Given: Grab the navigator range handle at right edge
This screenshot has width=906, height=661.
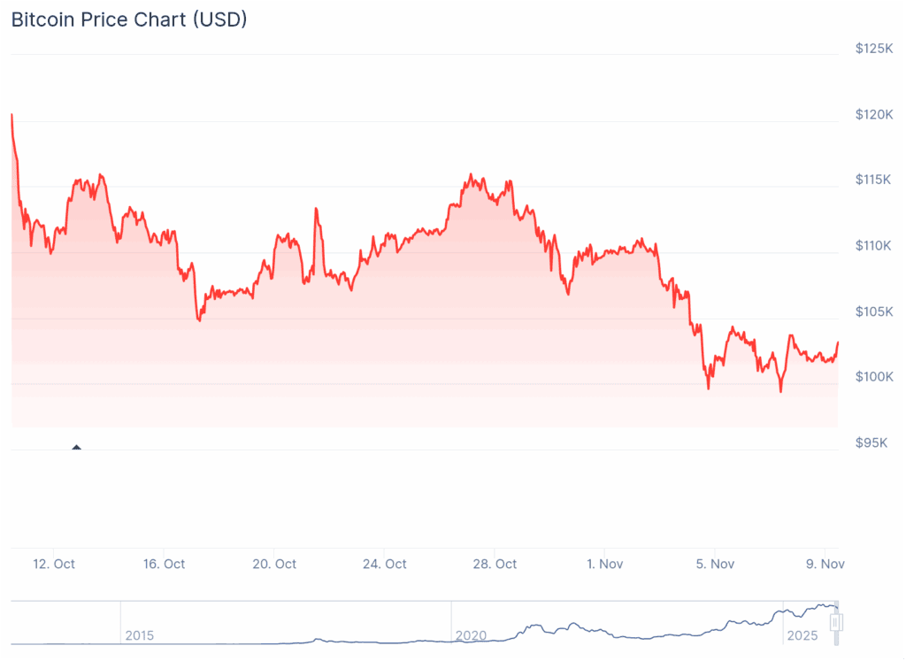Looking at the screenshot, I should click(836, 622).
